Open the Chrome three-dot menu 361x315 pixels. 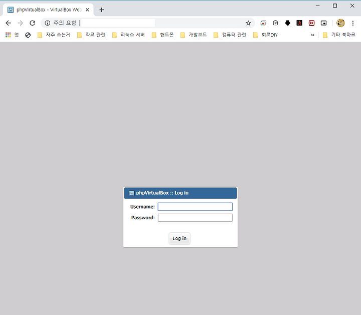(352, 23)
